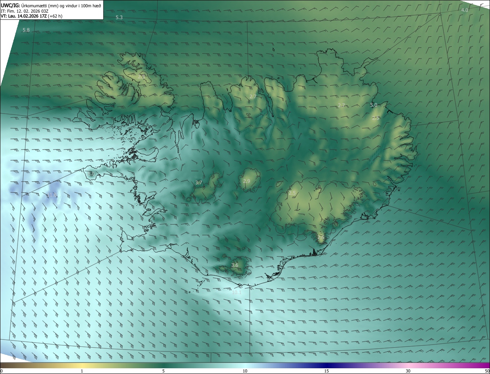The height and width of the screenshot is (374, 490).
Task: Click the colorbar tick label 0
Action: pos(1,371)
